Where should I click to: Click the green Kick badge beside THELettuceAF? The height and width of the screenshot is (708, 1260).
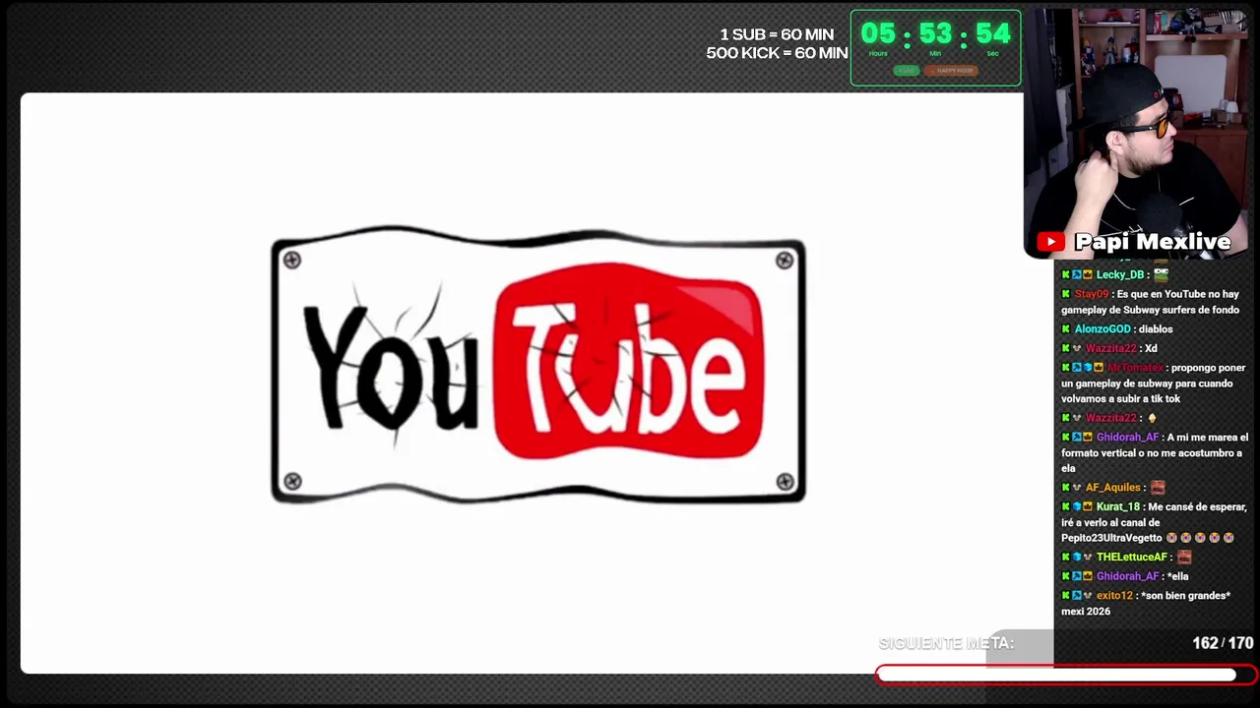point(1066,558)
